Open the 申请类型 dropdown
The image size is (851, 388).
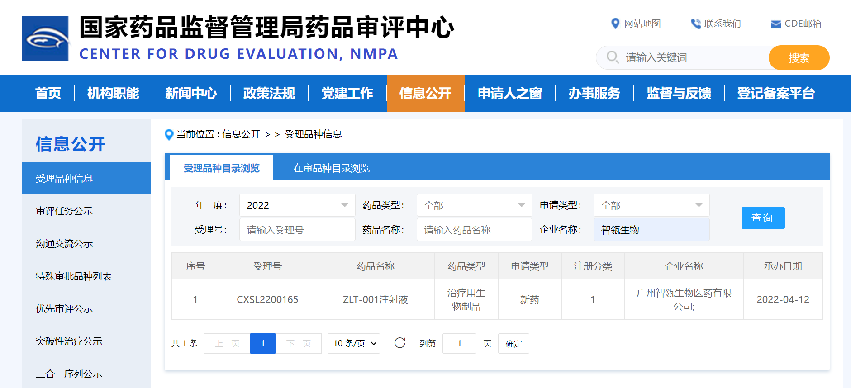coord(651,205)
